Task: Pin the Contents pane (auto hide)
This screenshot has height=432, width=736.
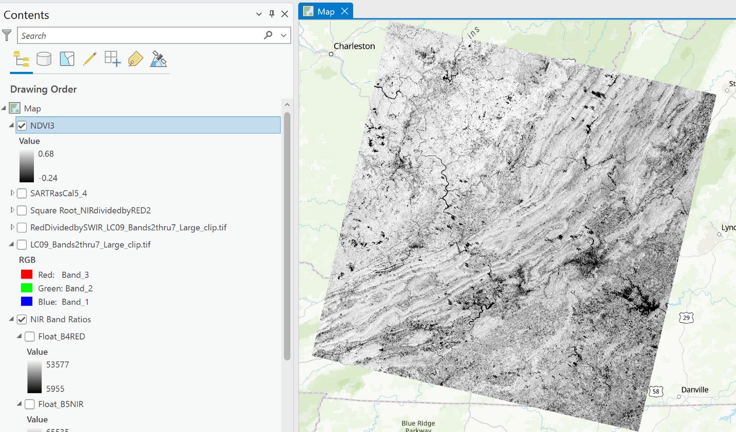Action: pos(272,14)
